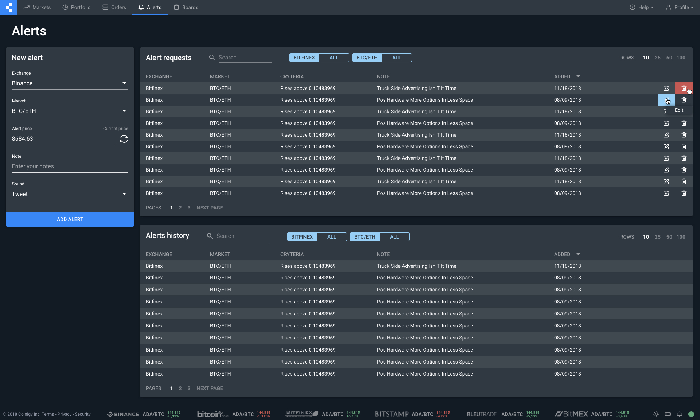Click the green connection status indicator
700x420 pixels.
pos(691,414)
